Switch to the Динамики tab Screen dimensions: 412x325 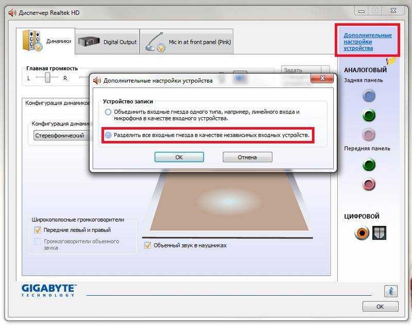pos(46,41)
